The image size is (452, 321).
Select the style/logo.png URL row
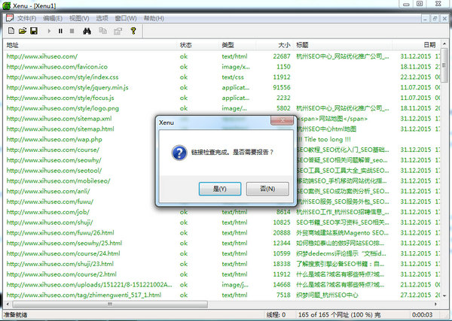click(x=222, y=108)
